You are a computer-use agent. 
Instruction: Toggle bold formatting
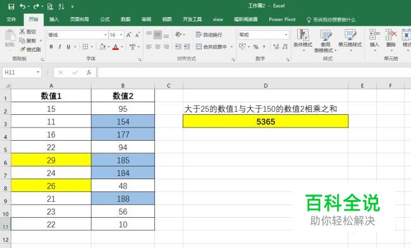click(51, 47)
